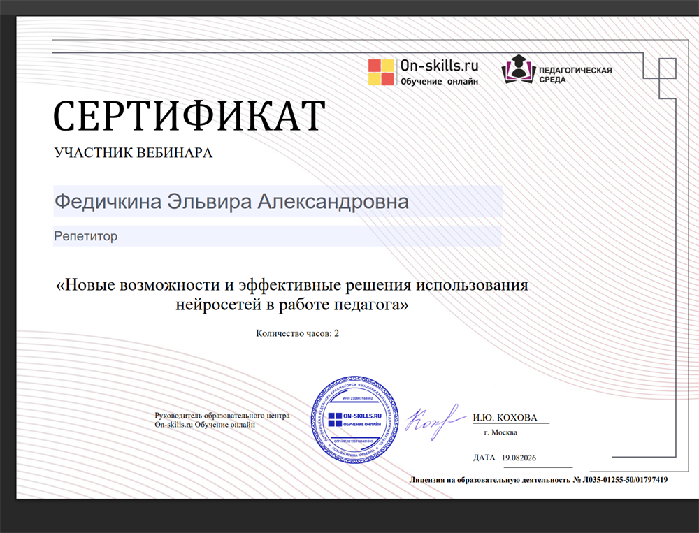The height and width of the screenshot is (533, 699).
Task: Click the УЧАСТНИК ВЕБИНАРА subtitle
Action: [134, 153]
